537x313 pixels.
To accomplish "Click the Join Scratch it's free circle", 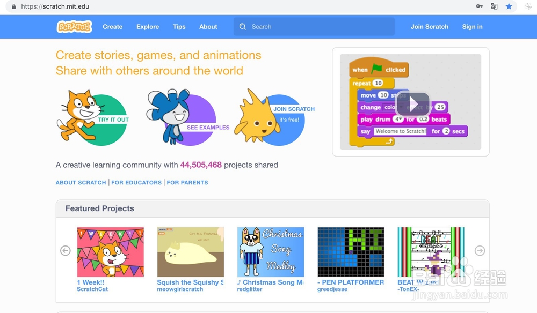I will click(x=274, y=118).
